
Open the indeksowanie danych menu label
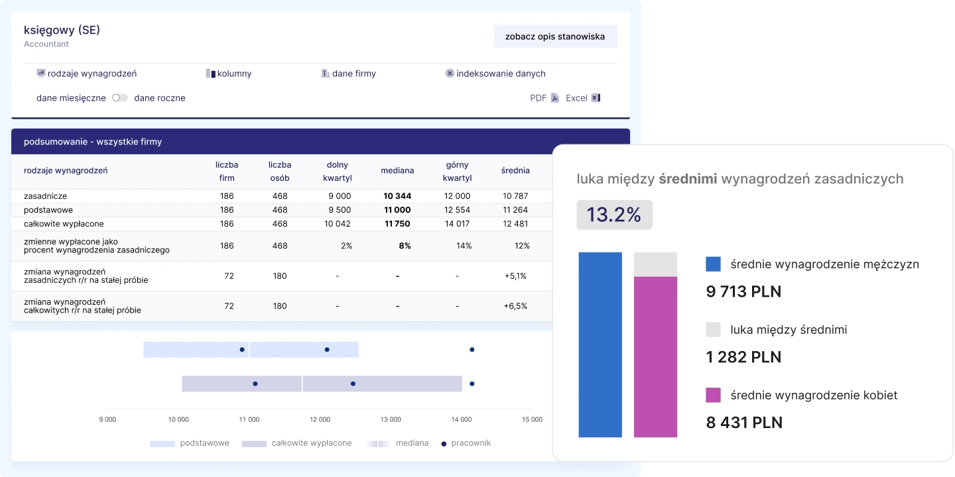click(501, 74)
